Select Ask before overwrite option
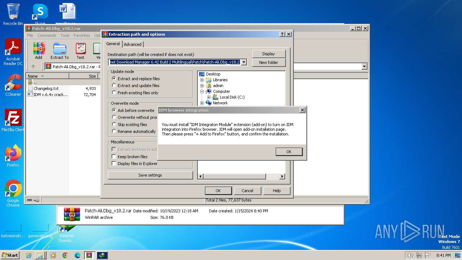Viewport: 462px width, 260px height. [x=133, y=110]
